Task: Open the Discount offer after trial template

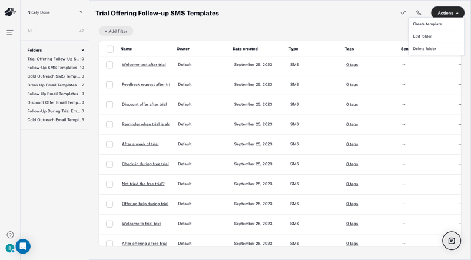Action: pyautogui.click(x=144, y=105)
